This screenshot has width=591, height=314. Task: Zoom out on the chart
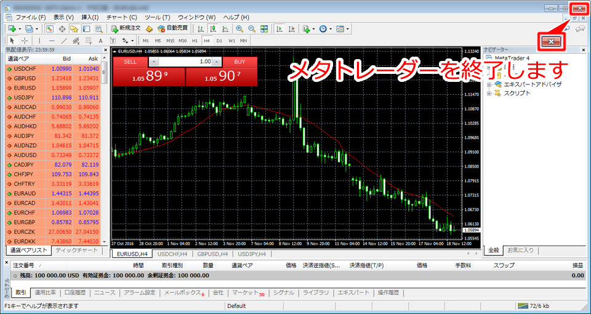tap(251, 29)
